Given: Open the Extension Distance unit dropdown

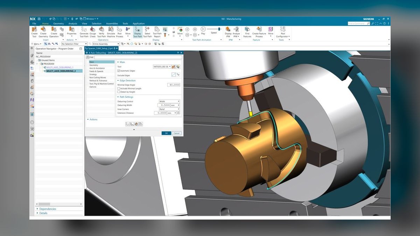Looking at the screenshot, I should pyautogui.click(x=172, y=113).
